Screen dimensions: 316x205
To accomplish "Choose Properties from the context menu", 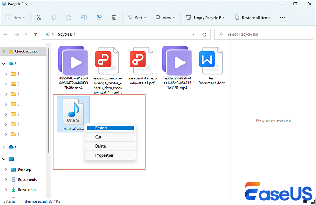I will tap(104, 155).
